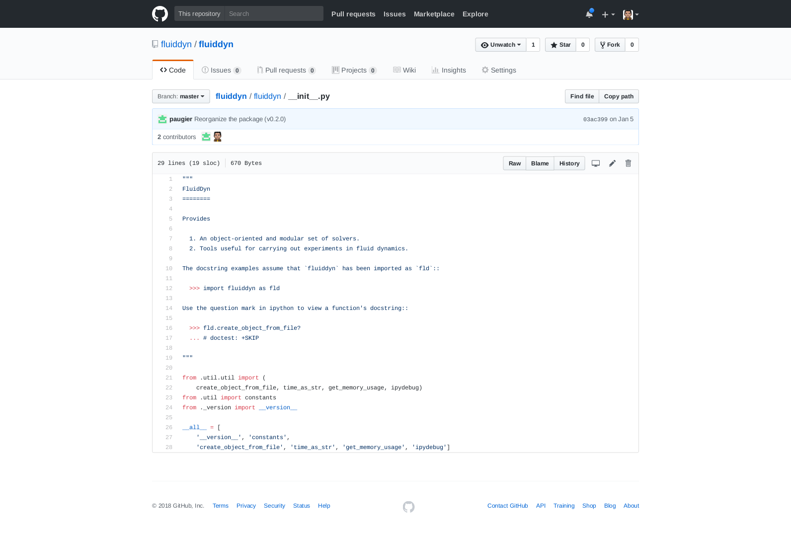The width and height of the screenshot is (791, 534).
Task: Click second contributor avatar
Action: point(218,137)
